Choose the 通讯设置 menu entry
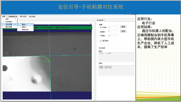Image resolution: width=181 pixels, height=102 pixels. (9, 27)
